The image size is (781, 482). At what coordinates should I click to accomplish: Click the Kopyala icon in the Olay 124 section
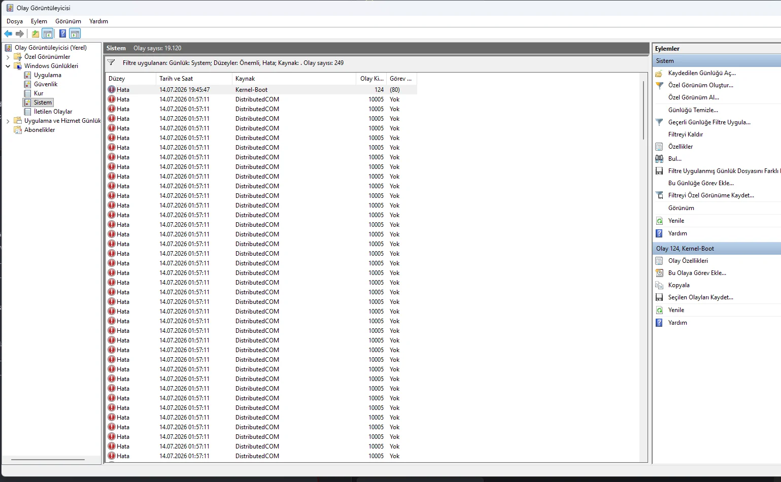pyautogui.click(x=659, y=285)
